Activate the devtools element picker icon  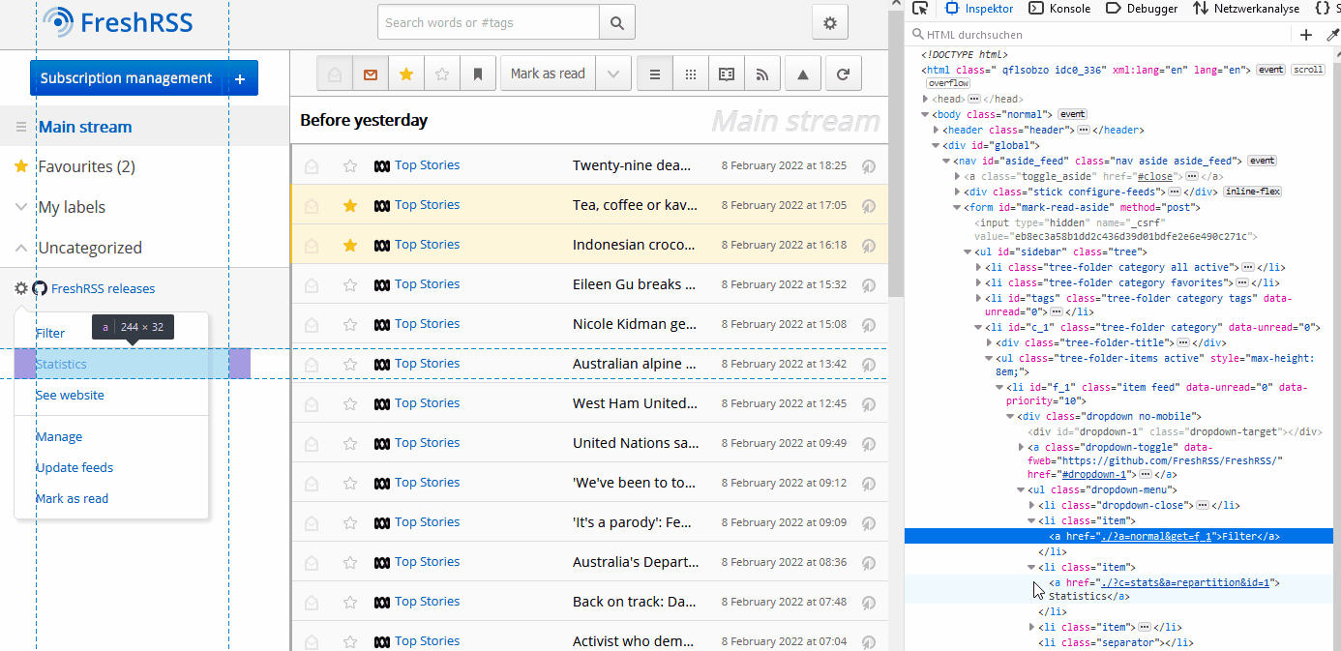pyautogui.click(x=920, y=9)
